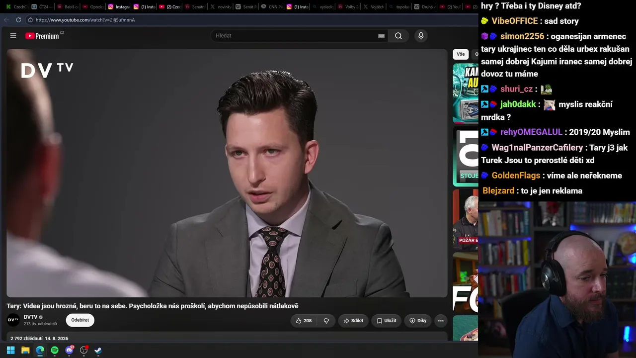
Task: Start voice search with microphone icon
Action: point(421,36)
